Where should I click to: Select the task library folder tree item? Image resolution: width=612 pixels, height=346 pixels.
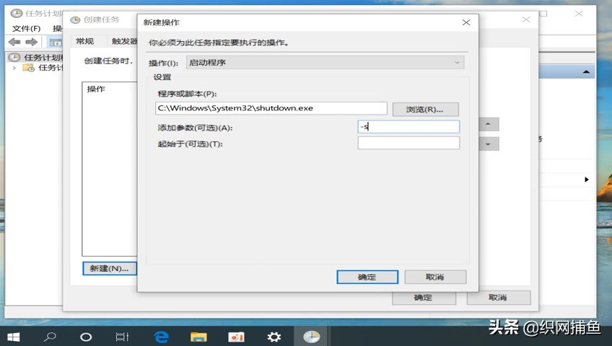(x=43, y=68)
